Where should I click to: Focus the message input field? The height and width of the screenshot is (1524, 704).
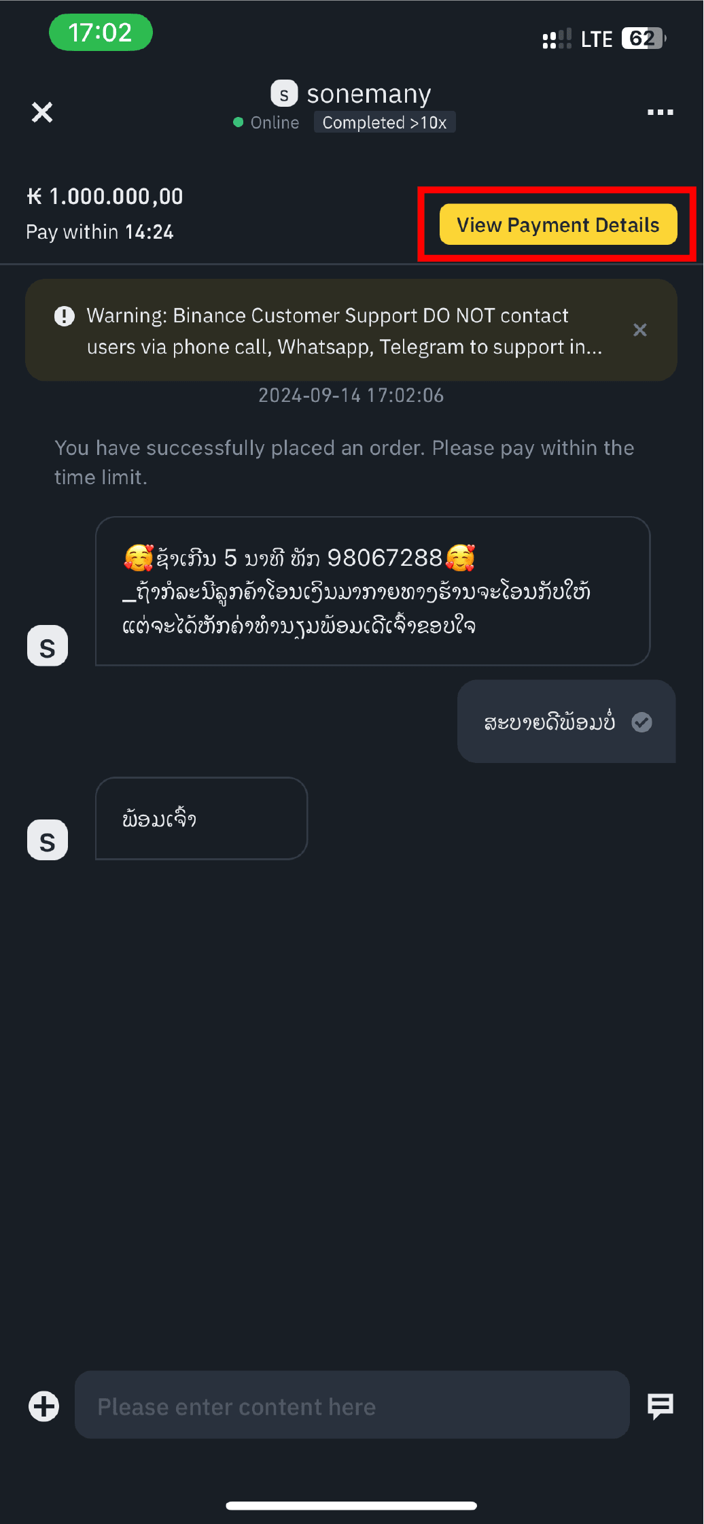(351, 1406)
